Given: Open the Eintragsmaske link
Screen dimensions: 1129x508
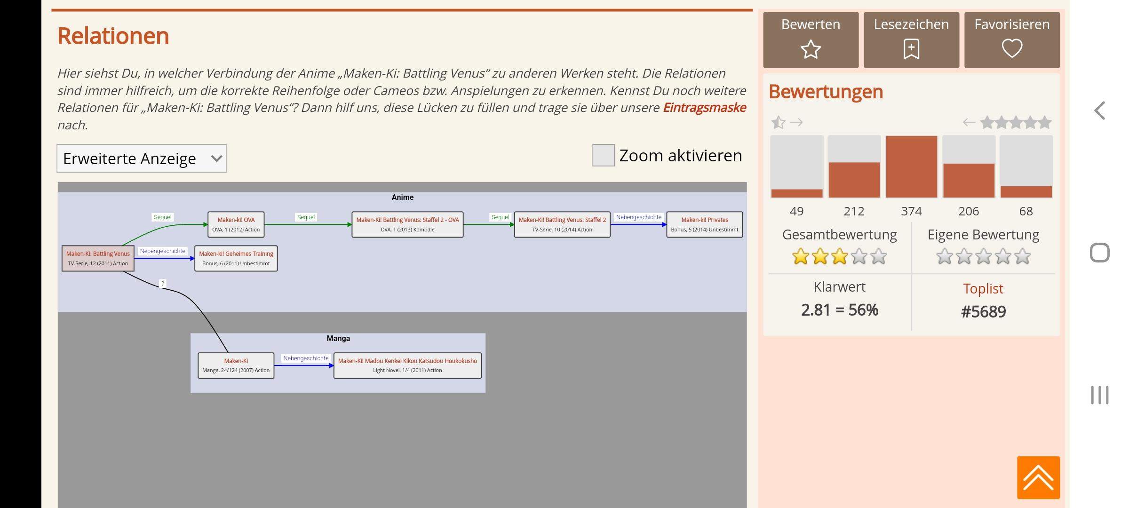Looking at the screenshot, I should [704, 108].
